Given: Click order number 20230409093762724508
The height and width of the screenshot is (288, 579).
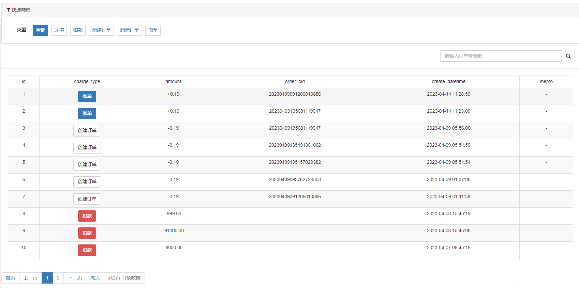Looking at the screenshot, I should point(295,180).
